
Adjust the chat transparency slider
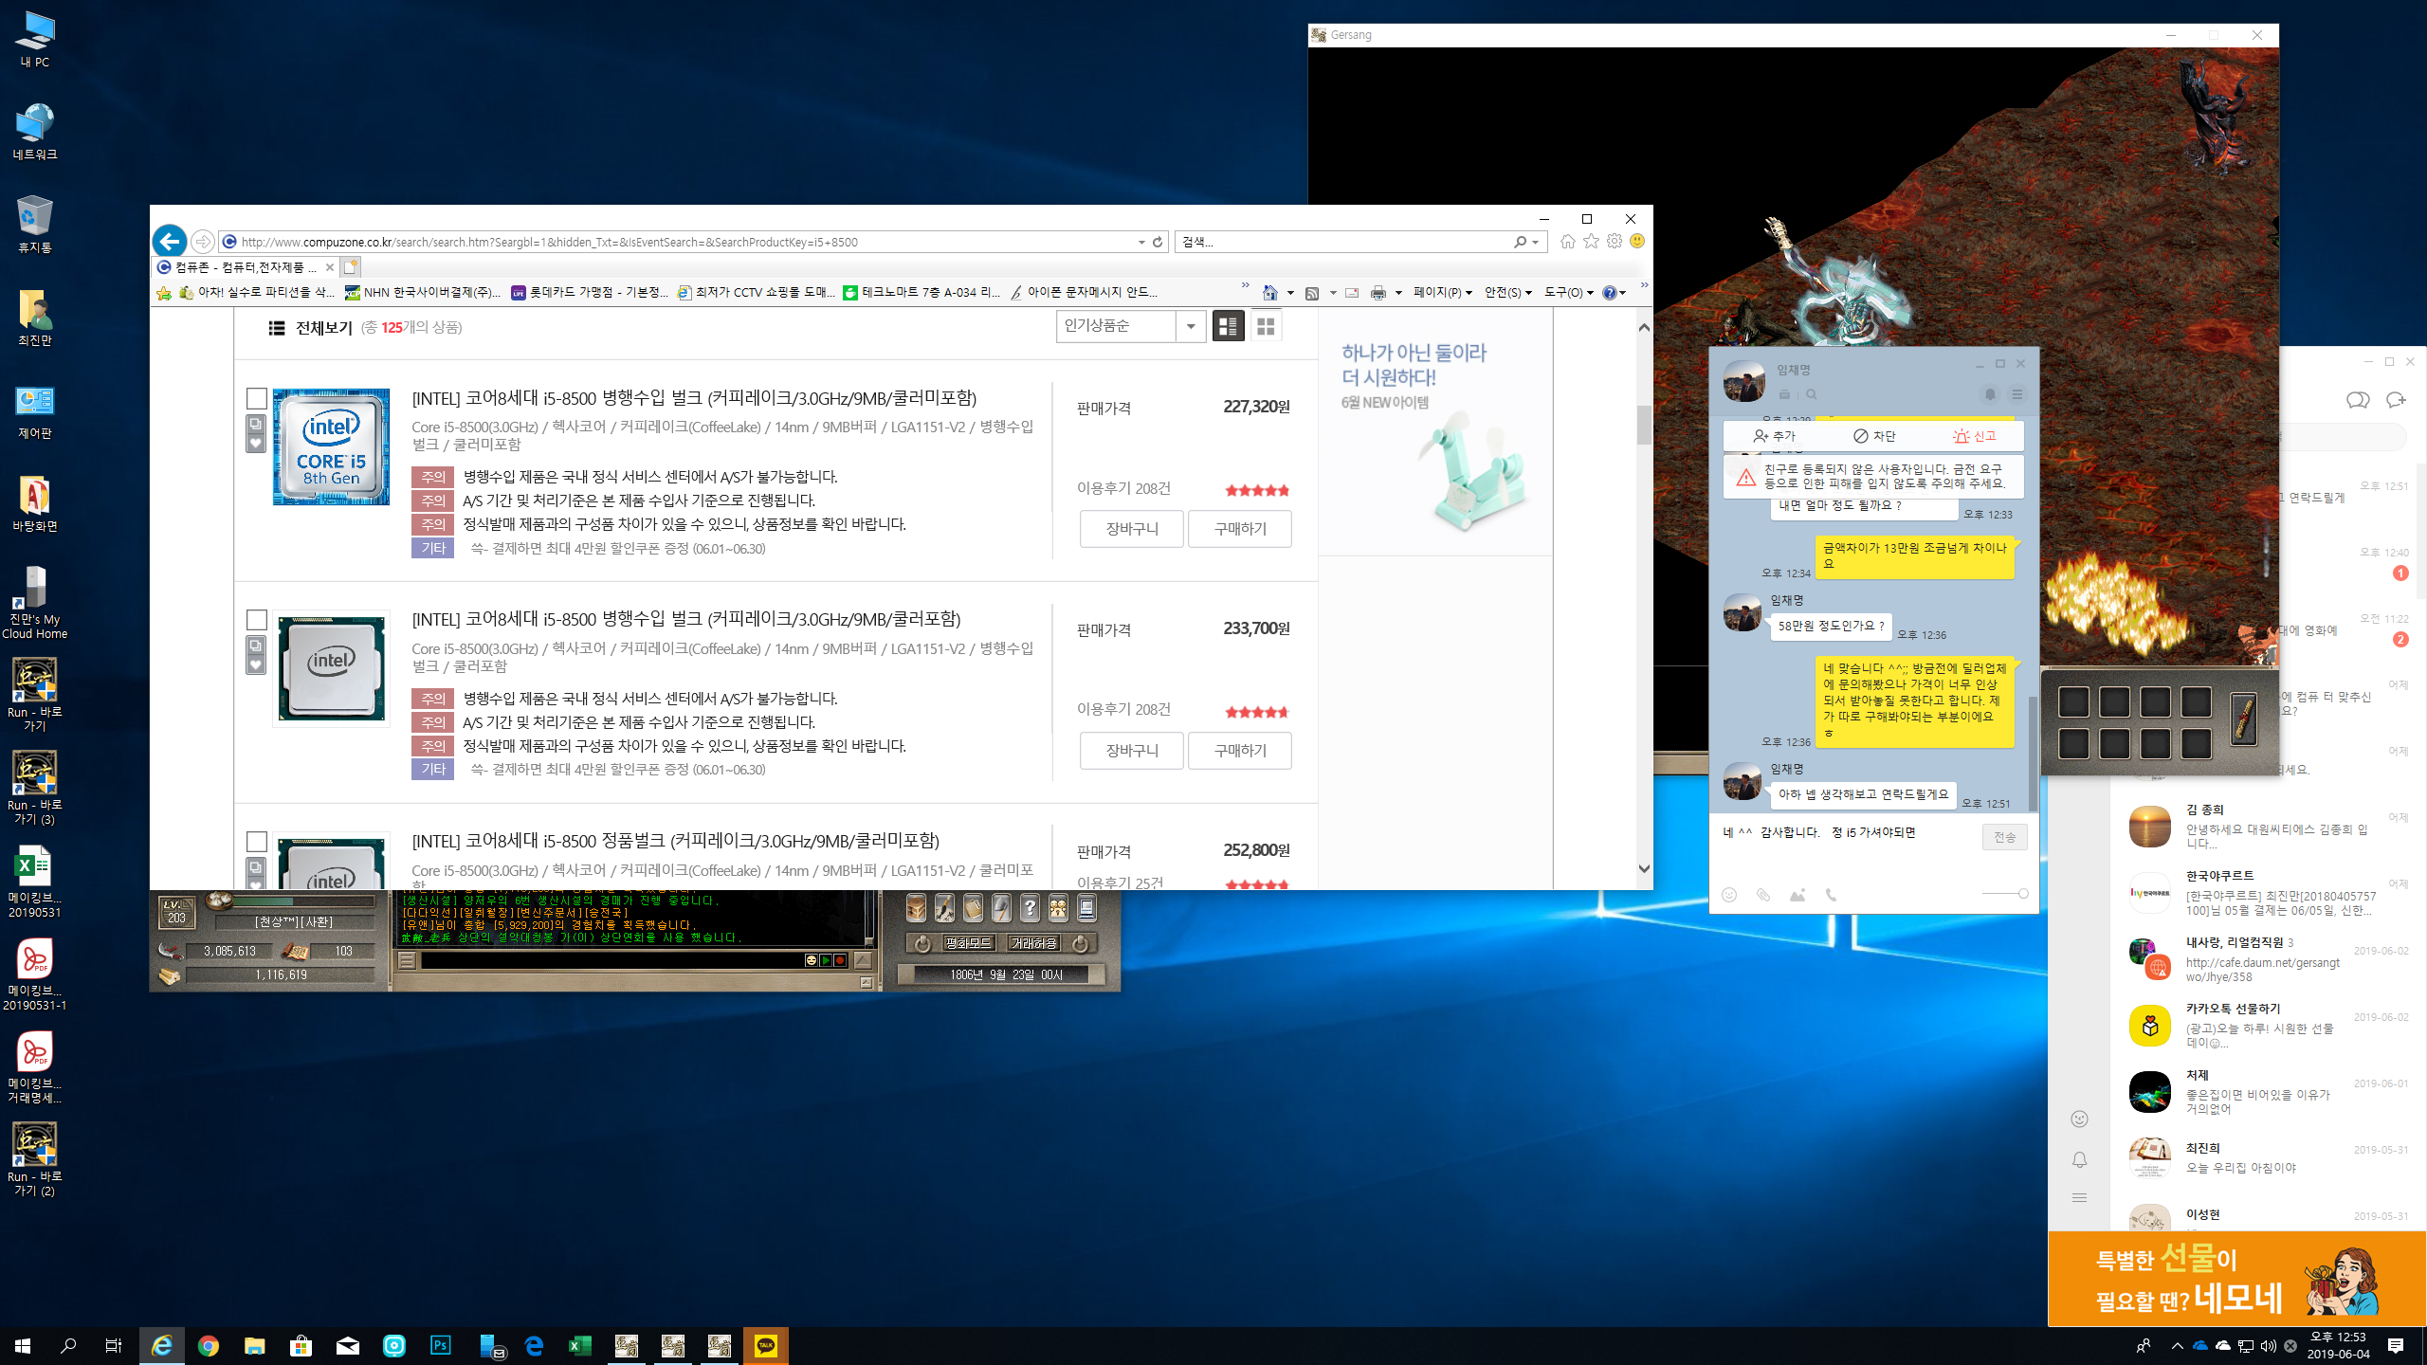2004,894
